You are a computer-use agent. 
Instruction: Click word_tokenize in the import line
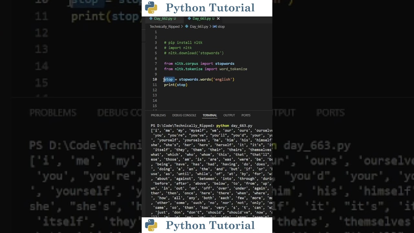click(233, 69)
